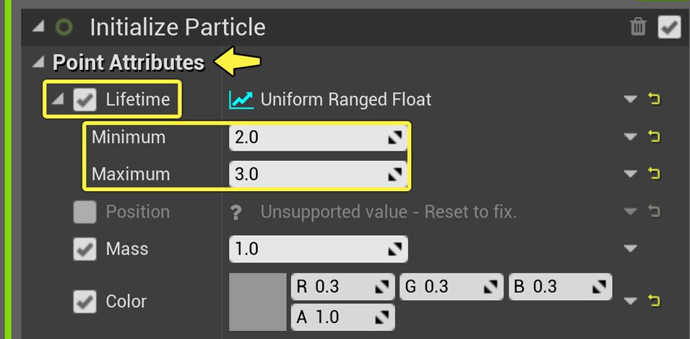690x339 pixels.
Task: Reset the Minimum value to default
Action: click(x=655, y=137)
